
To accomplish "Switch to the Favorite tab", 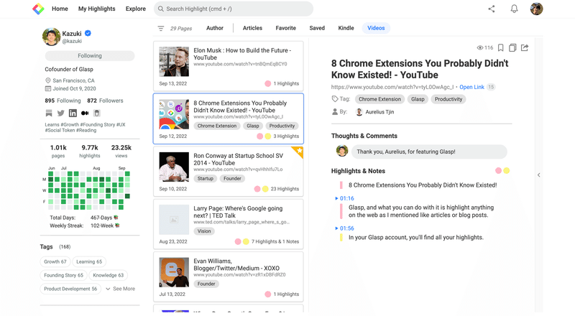I will (x=285, y=28).
